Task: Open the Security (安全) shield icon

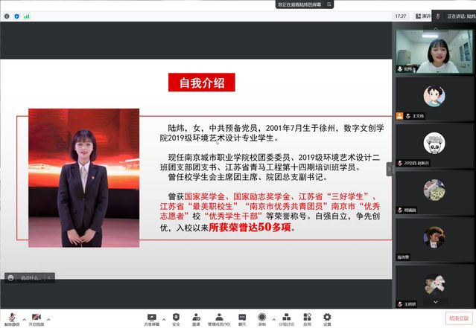Action: point(176,318)
